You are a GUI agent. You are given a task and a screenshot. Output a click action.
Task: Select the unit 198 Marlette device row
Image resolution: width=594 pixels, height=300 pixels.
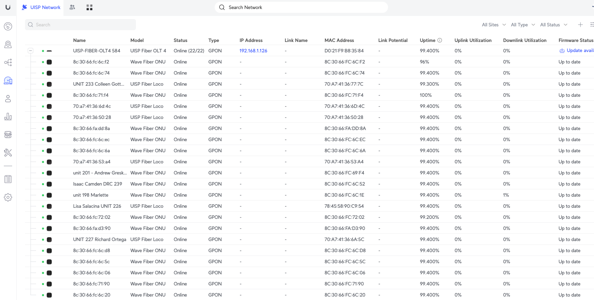click(91, 195)
